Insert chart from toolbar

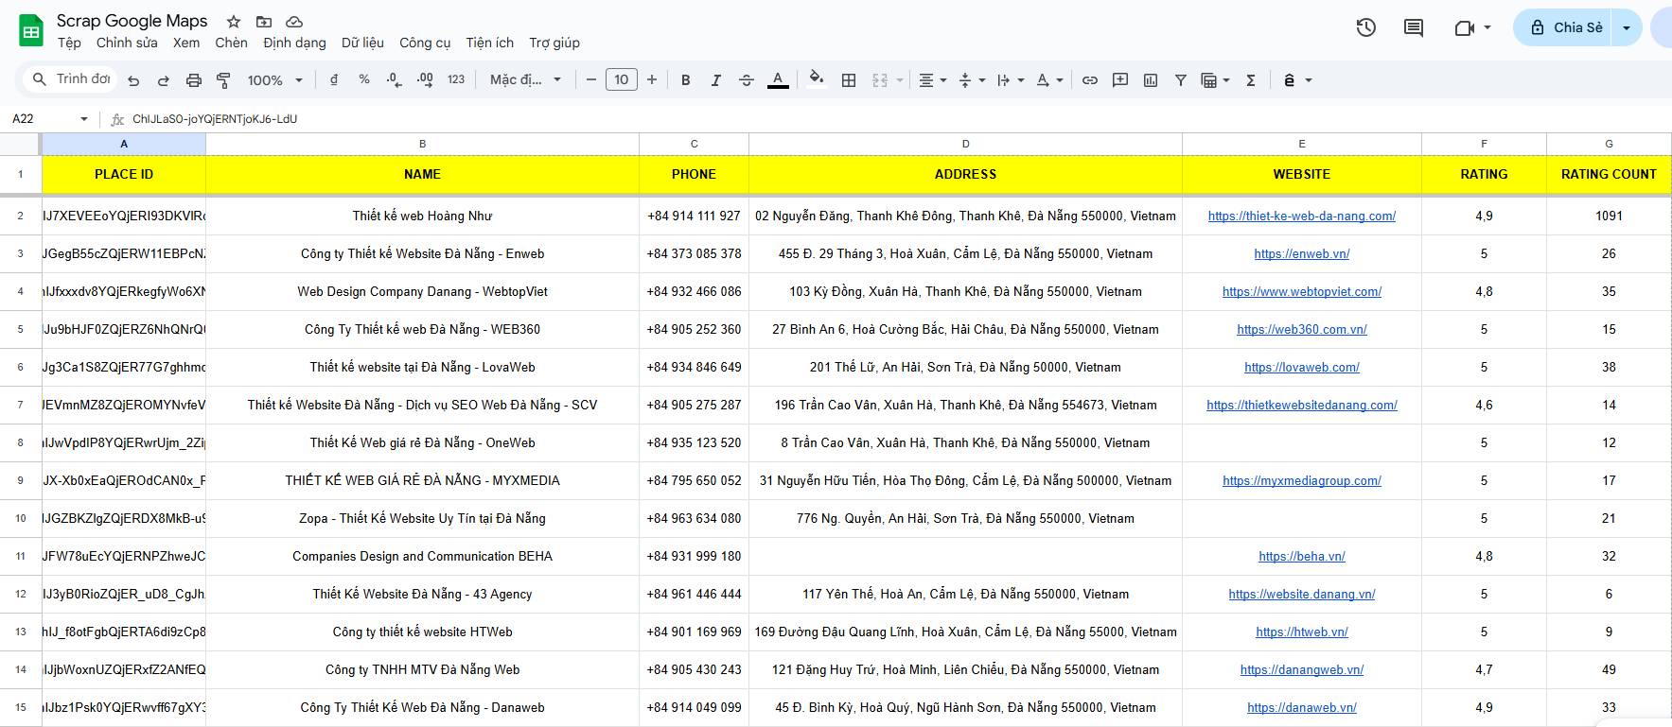1151,80
